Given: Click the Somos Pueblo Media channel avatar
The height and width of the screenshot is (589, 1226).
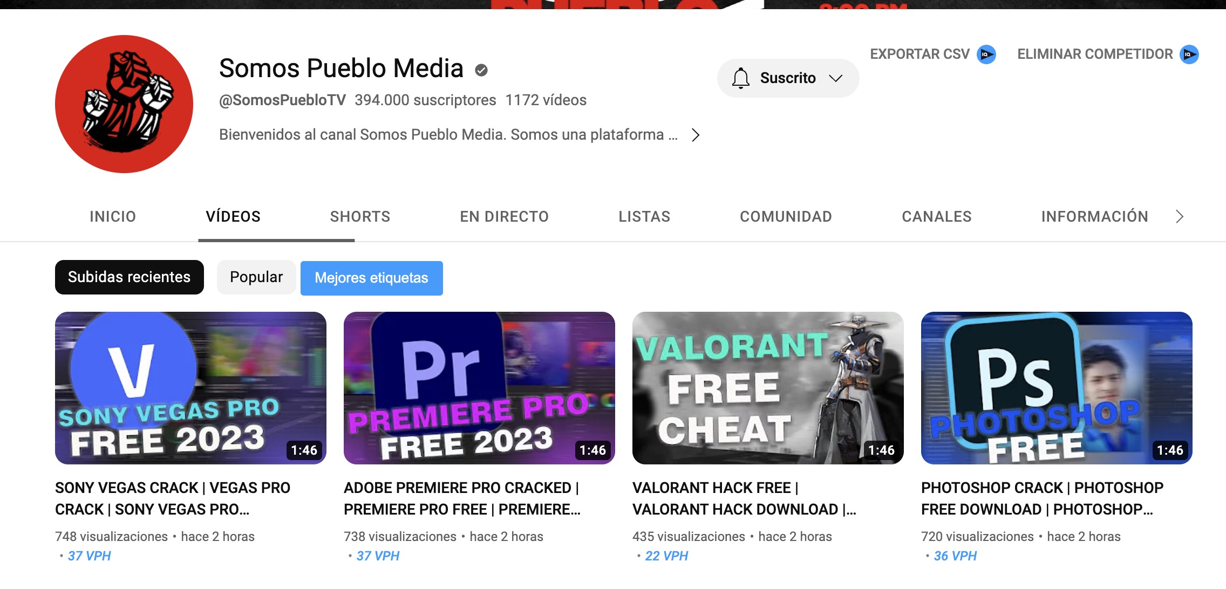Looking at the screenshot, I should point(124,104).
